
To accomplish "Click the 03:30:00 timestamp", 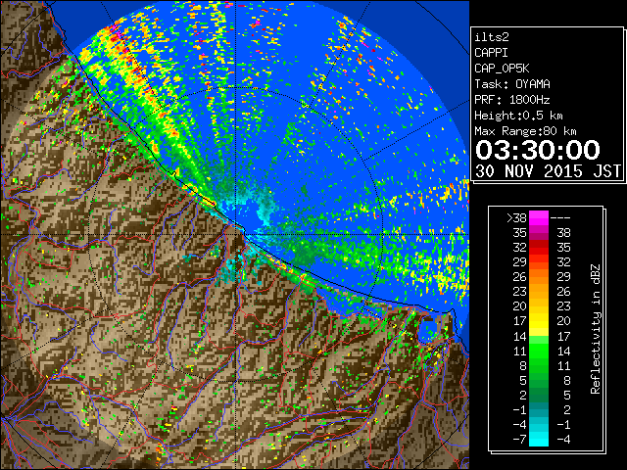I will point(538,150).
